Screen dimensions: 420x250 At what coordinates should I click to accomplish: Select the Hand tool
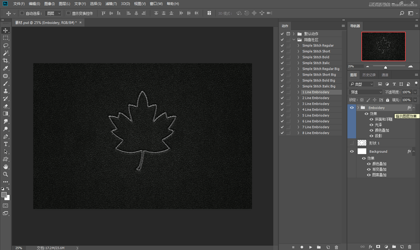coord(6,167)
